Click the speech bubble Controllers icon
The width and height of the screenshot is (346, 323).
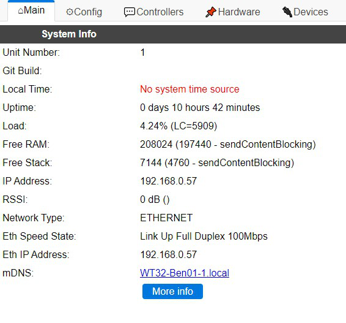pos(130,12)
